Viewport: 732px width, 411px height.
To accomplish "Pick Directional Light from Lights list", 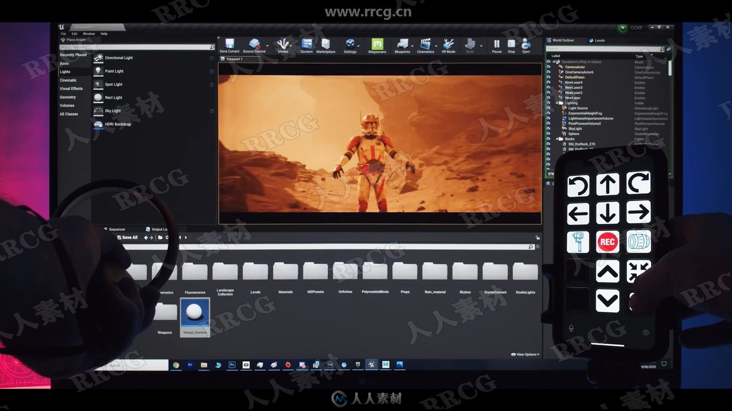I will (152, 58).
